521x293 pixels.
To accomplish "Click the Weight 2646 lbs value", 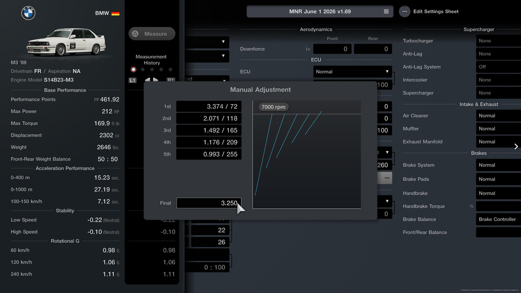I will (x=108, y=147).
